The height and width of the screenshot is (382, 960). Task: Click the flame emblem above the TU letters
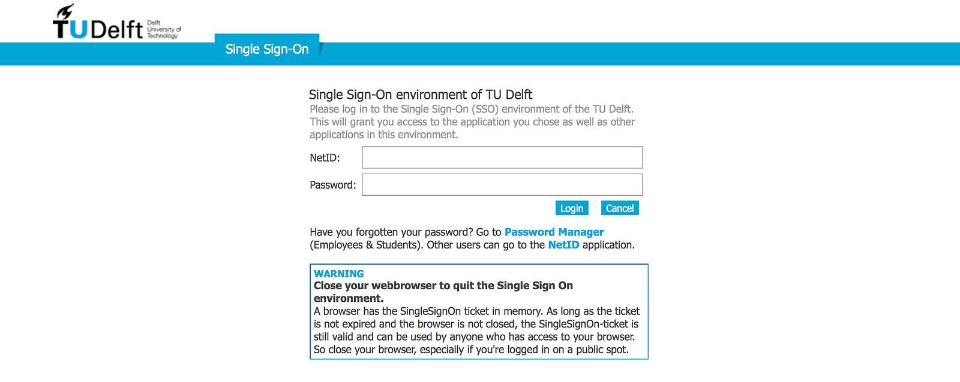click(64, 13)
